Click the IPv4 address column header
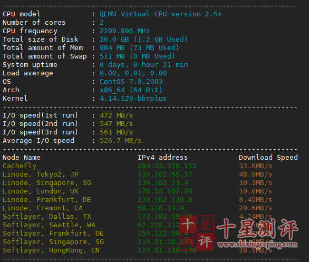 (x=162, y=158)
